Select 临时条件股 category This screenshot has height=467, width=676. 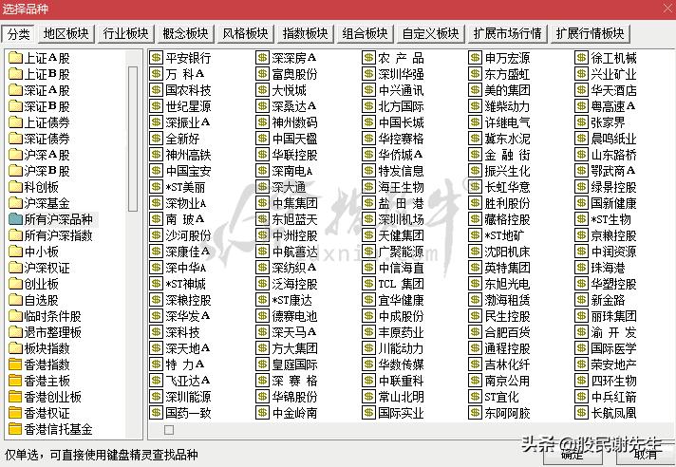tap(52, 316)
